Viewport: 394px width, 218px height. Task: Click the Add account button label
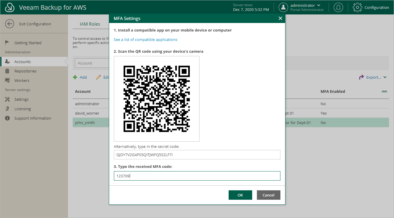pyautogui.click(x=83, y=77)
